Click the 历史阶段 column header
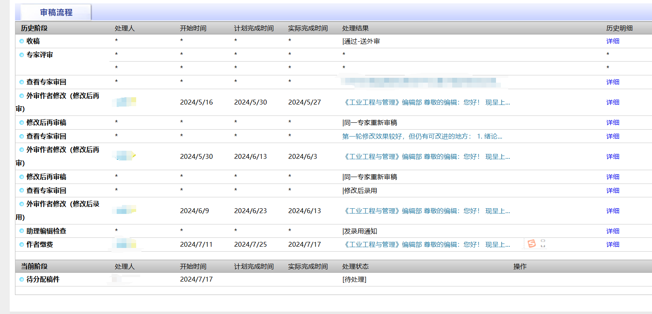652x314 pixels. 34,28
